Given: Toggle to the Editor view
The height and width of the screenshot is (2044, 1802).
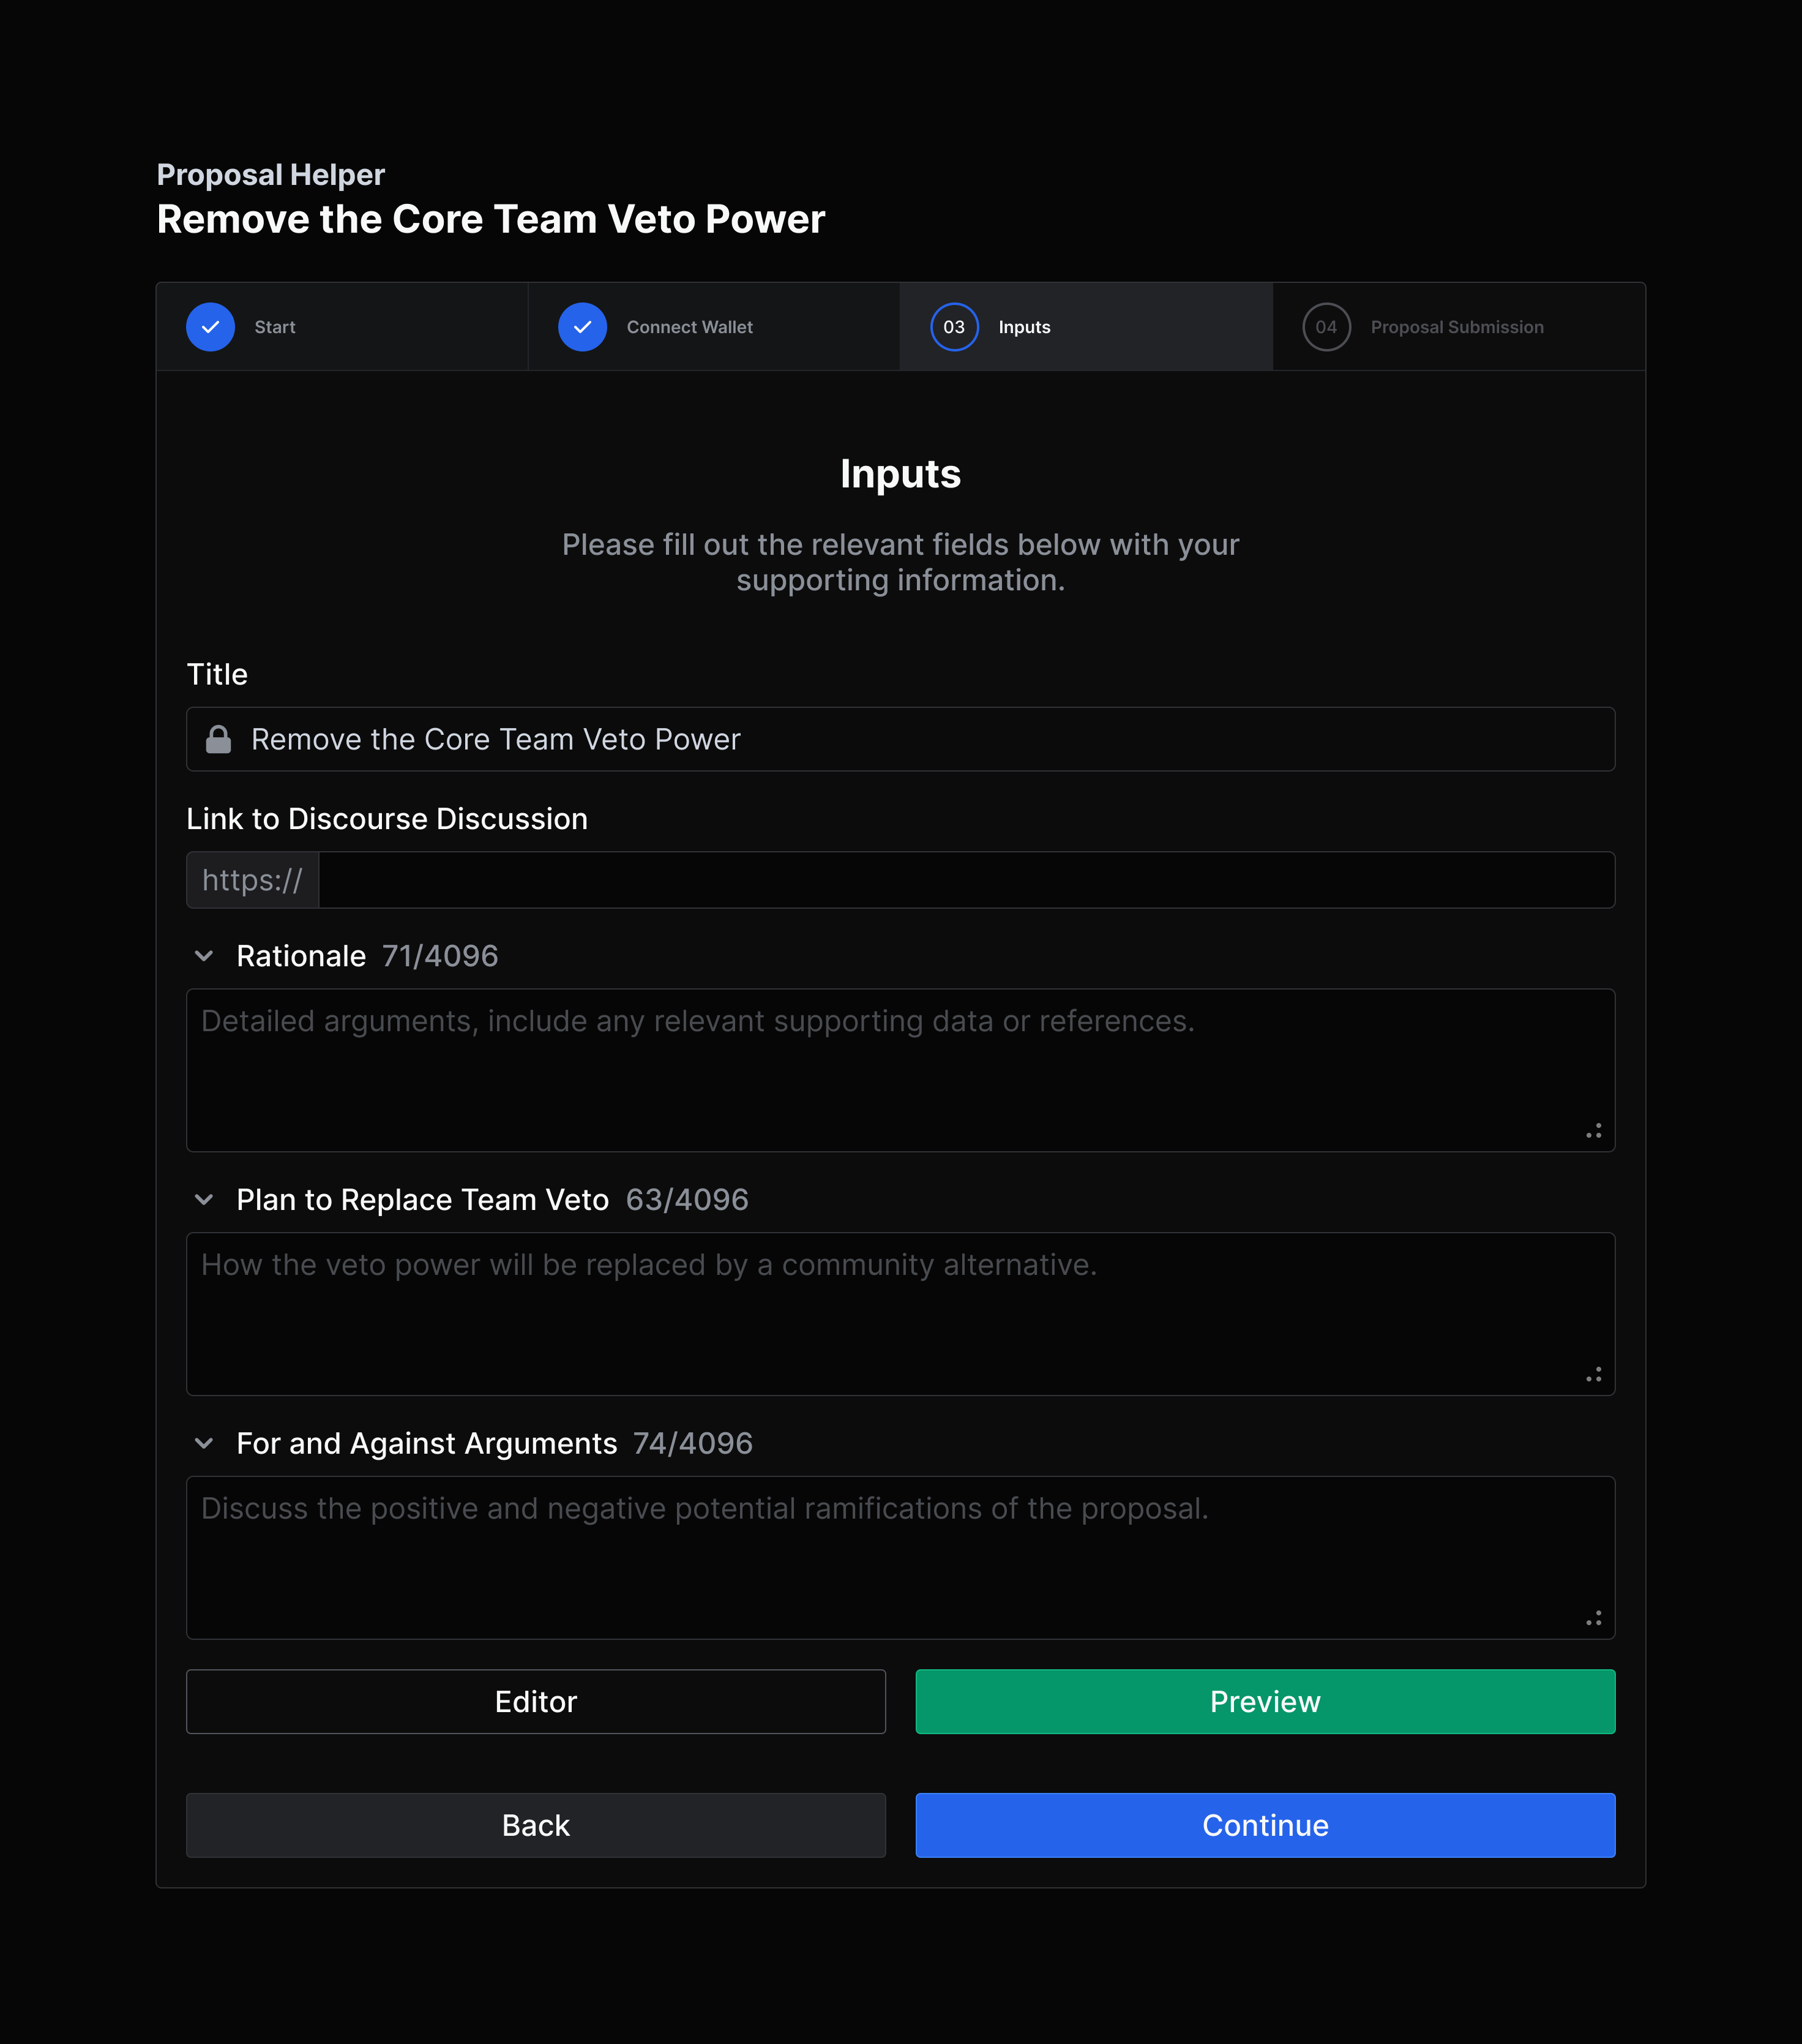Looking at the screenshot, I should point(536,1701).
